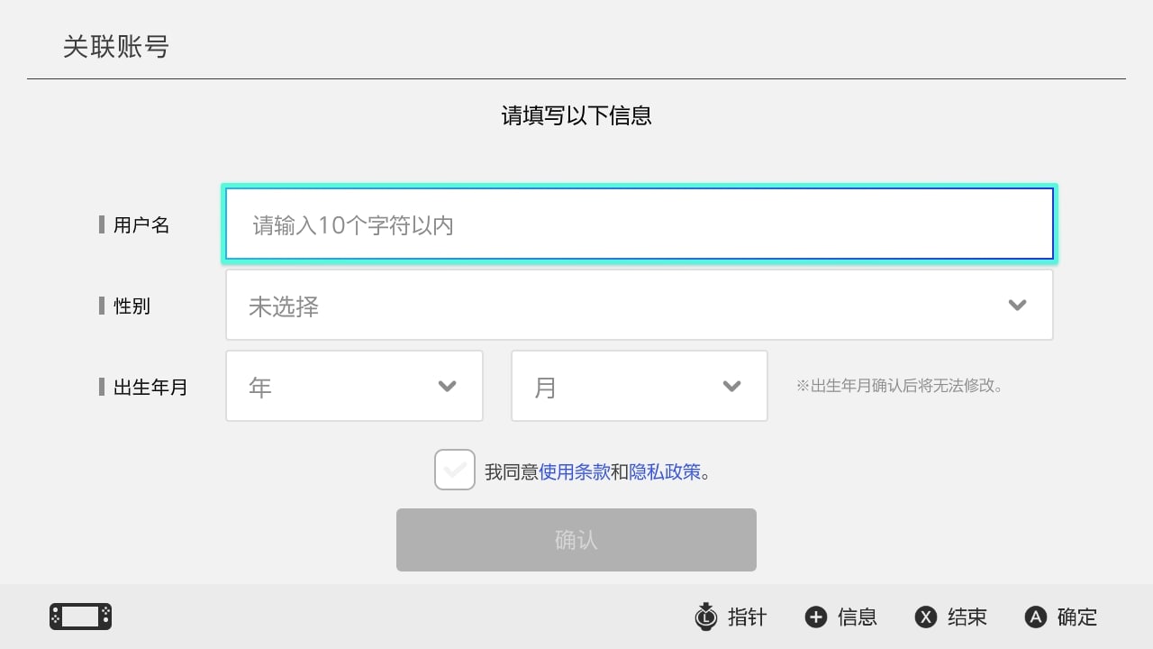Select the 指针 label in bottom bar
The height and width of the screenshot is (649, 1153).
[747, 617]
